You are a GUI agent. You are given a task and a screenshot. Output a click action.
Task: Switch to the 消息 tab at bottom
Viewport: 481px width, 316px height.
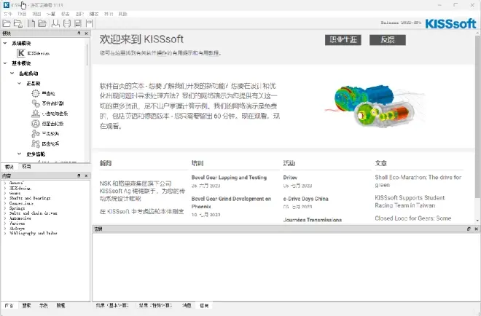pos(186,304)
